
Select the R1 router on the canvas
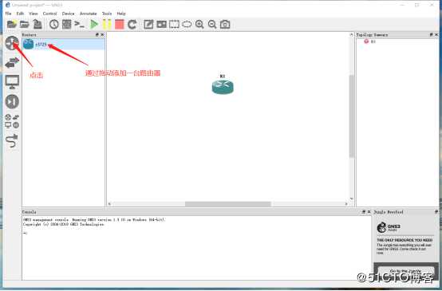coord(223,87)
